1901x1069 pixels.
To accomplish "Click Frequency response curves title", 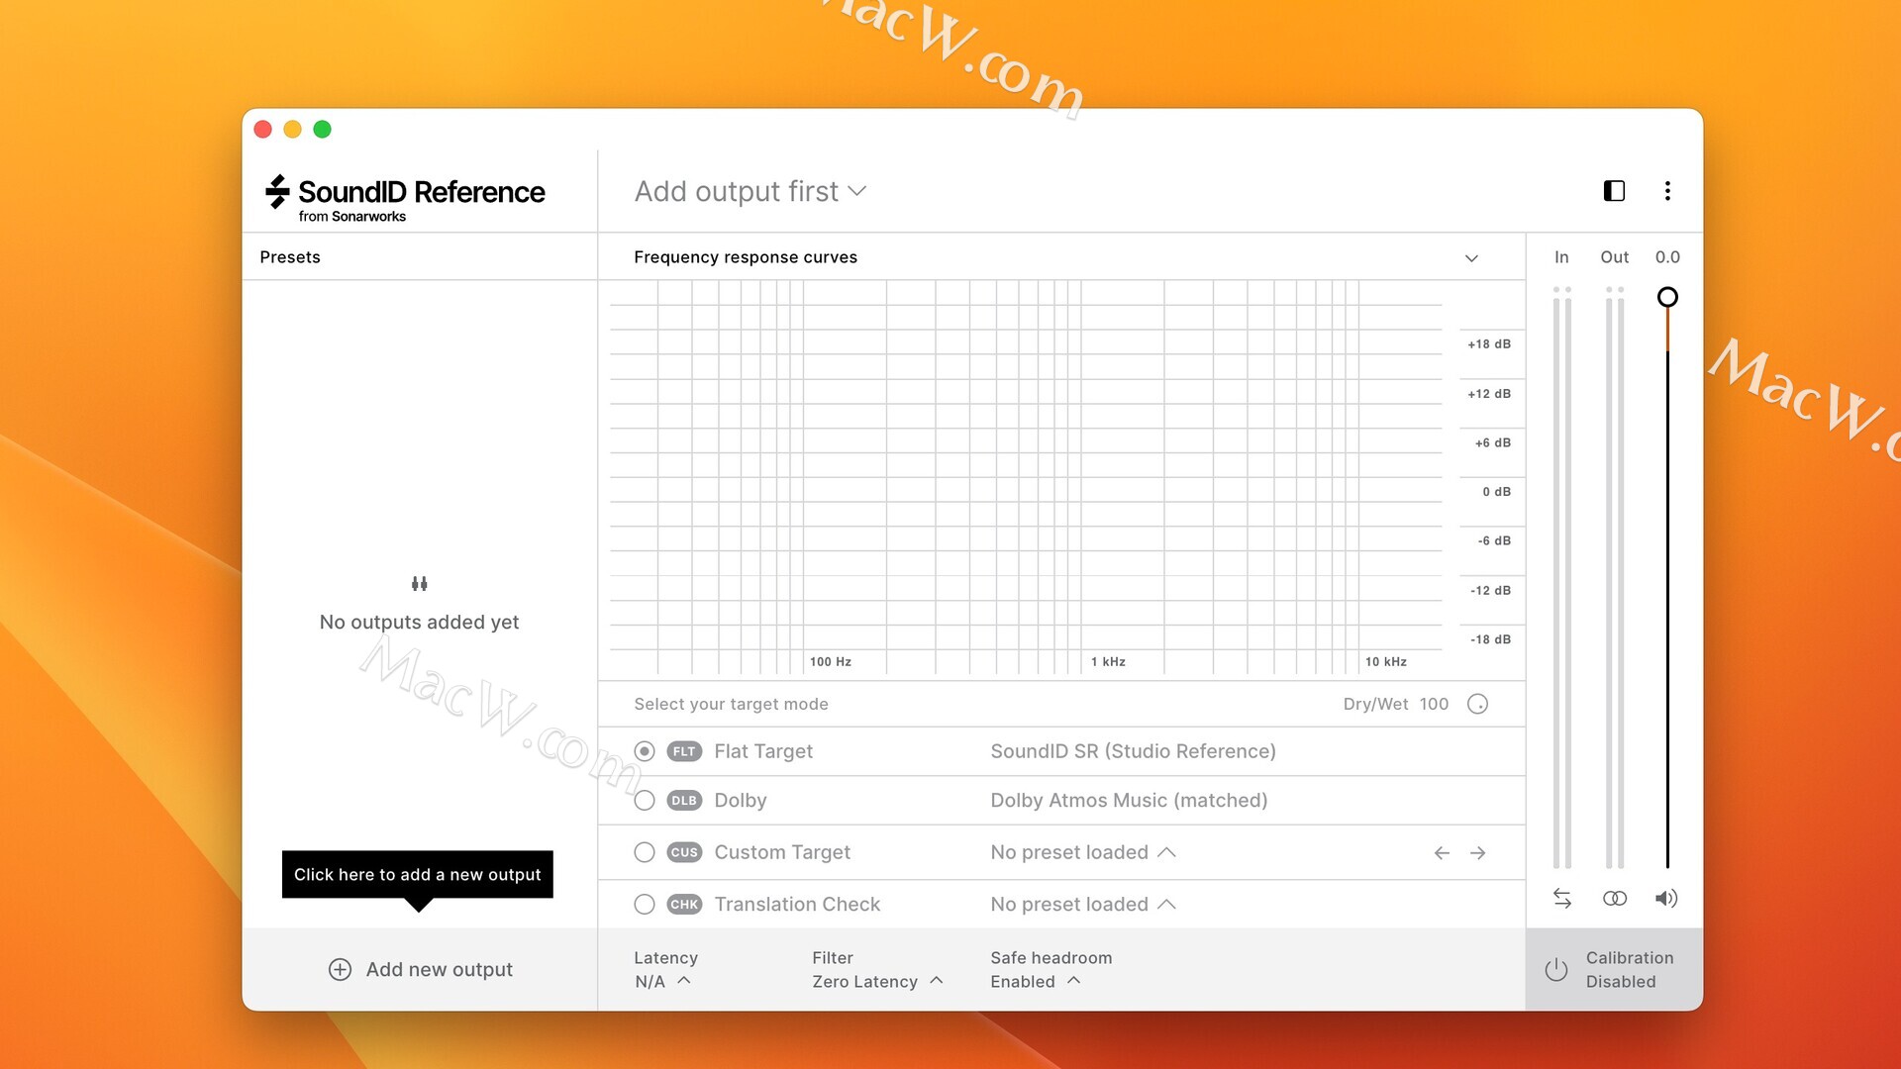I will click(x=746, y=257).
